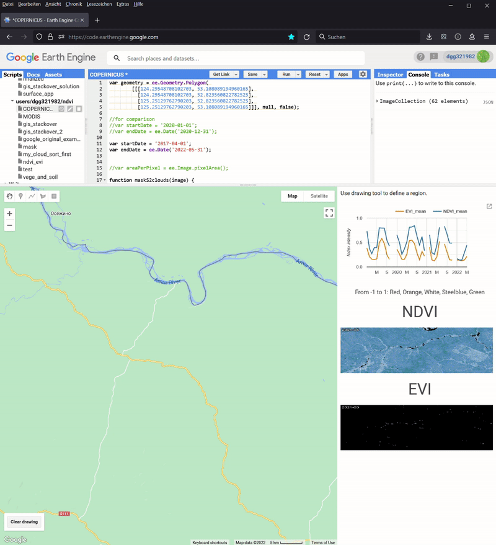This screenshot has height=545, width=496.
Task: Pop out the chart in new tab
Action: [x=489, y=207]
